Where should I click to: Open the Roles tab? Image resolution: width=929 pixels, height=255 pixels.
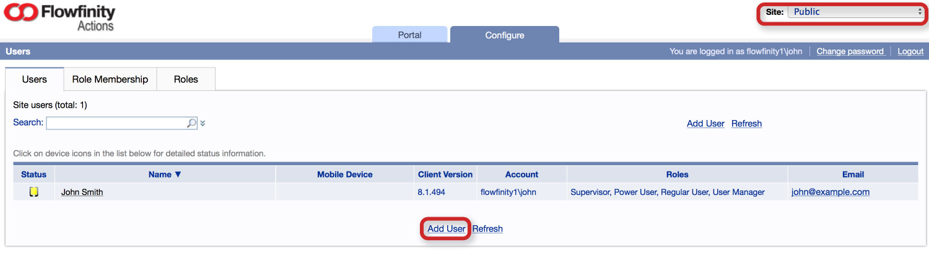pyautogui.click(x=186, y=79)
